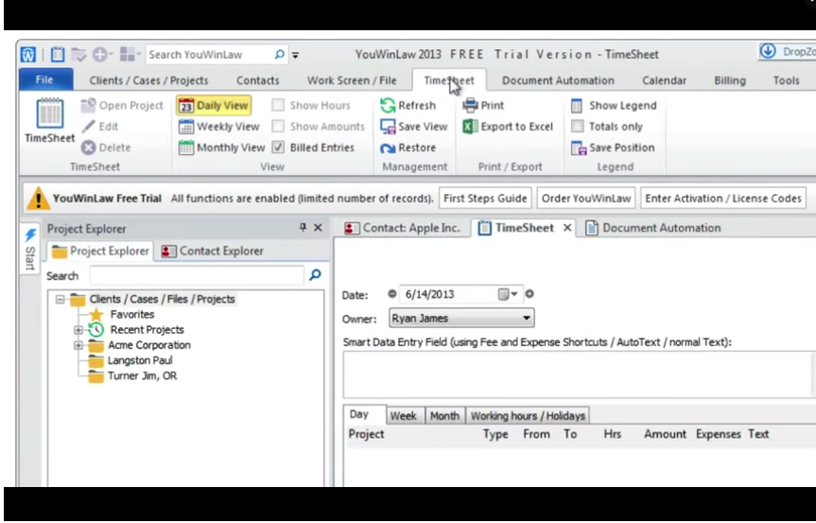Image resolution: width=816 pixels, height=523 pixels.
Task: Switch to the Document Automation document tab
Action: point(653,228)
